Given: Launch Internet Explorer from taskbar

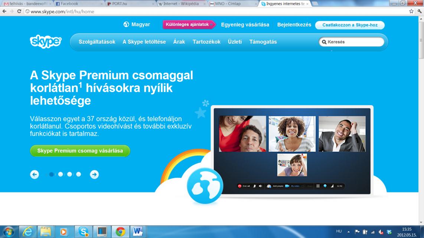Looking at the screenshot, I should [27, 232].
